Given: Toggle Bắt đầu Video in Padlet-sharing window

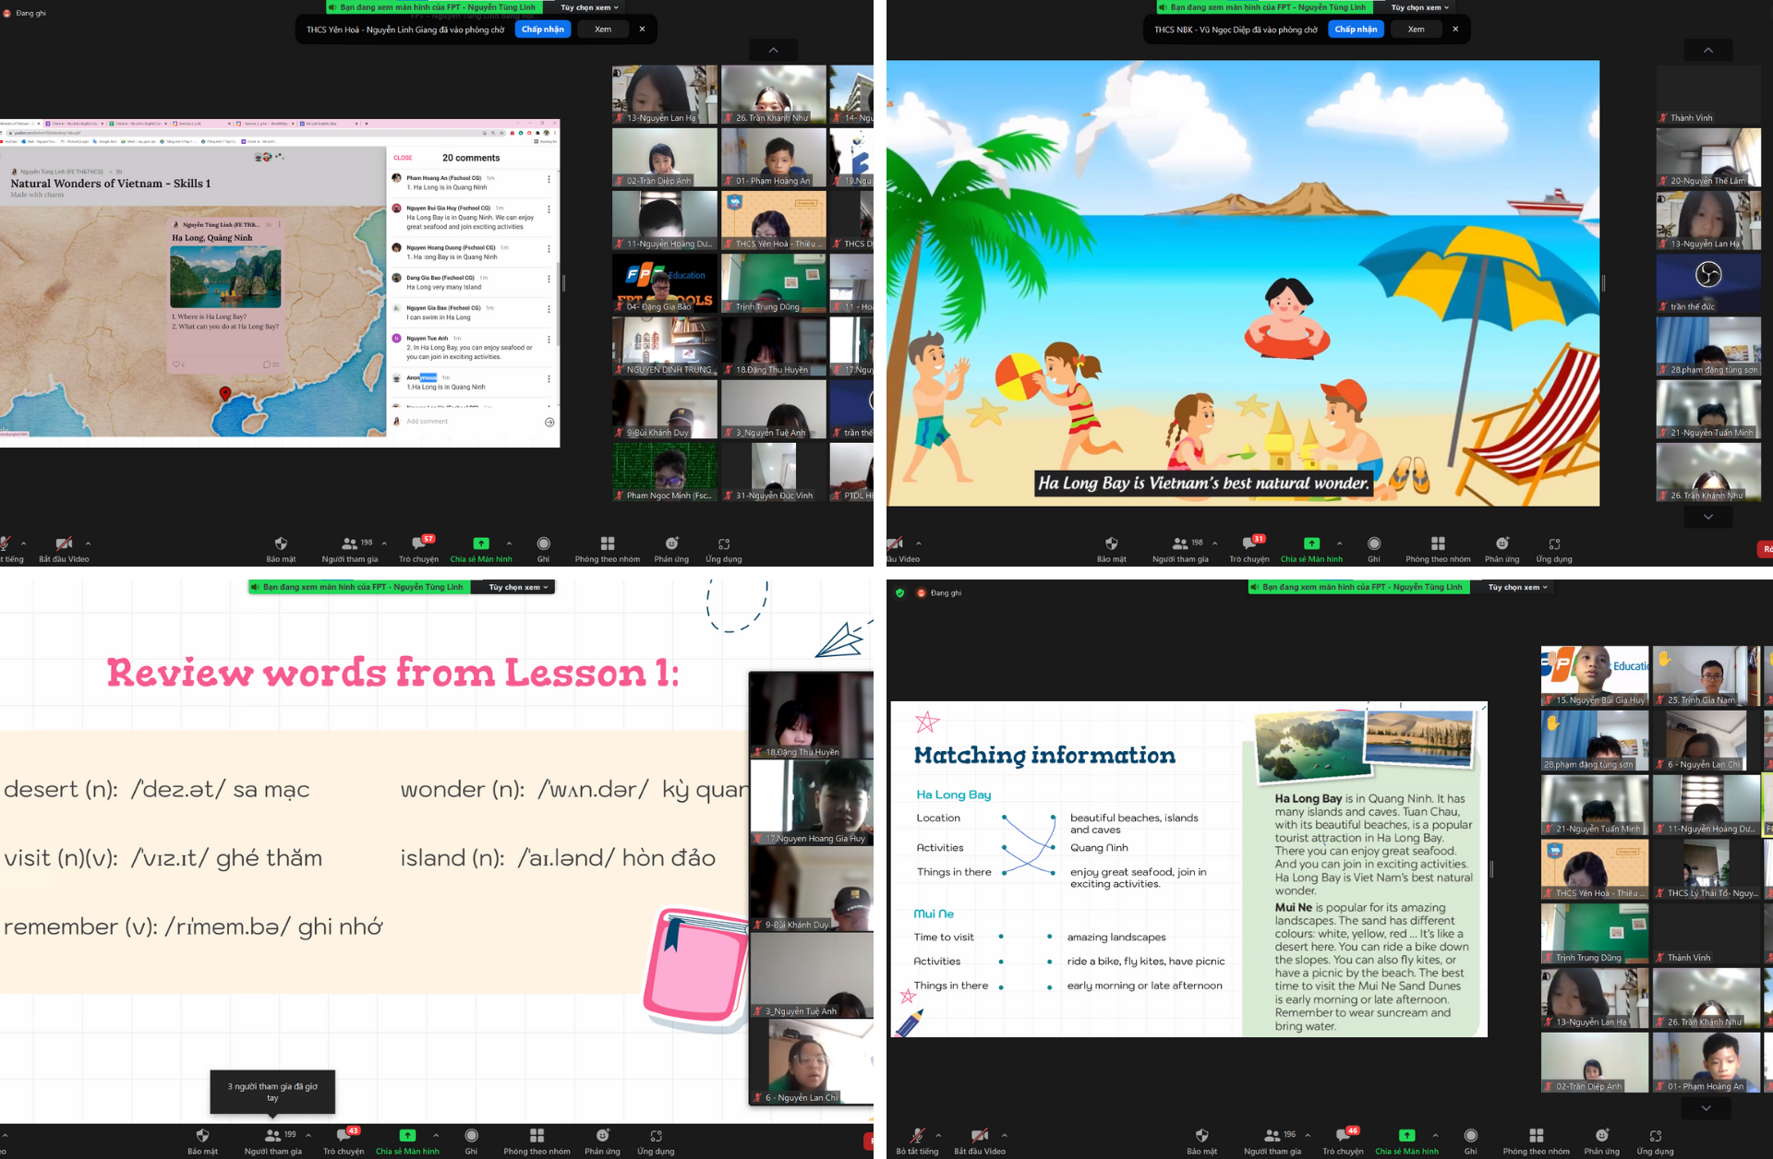Looking at the screenshot, I should click(x=64, y=549).
